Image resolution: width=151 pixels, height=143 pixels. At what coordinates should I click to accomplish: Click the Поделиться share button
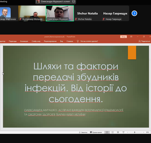coord(144,41)
